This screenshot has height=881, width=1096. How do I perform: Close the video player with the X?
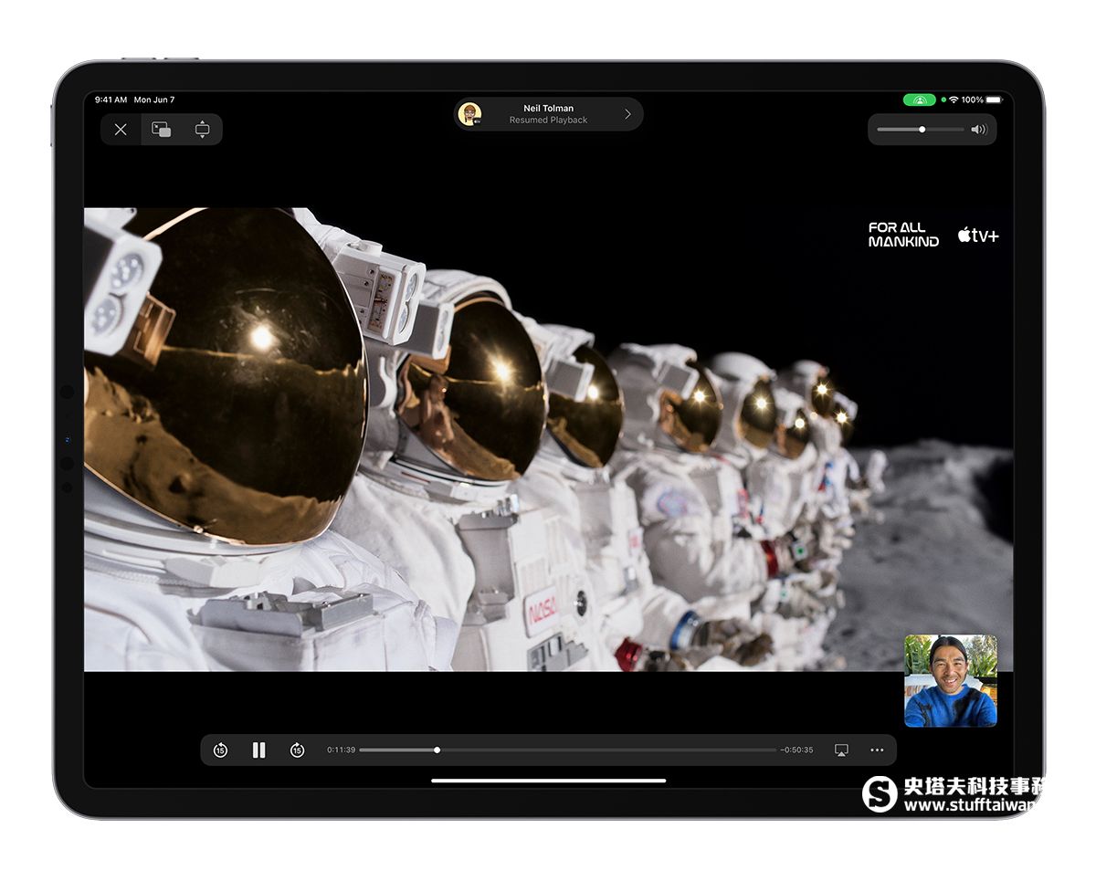coord(121,130)
